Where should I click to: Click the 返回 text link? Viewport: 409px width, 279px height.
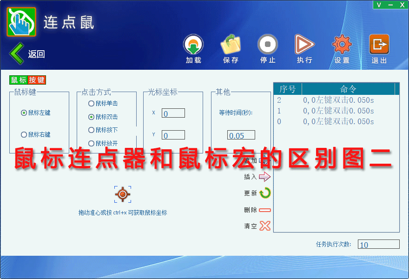(x=37, y=54)
